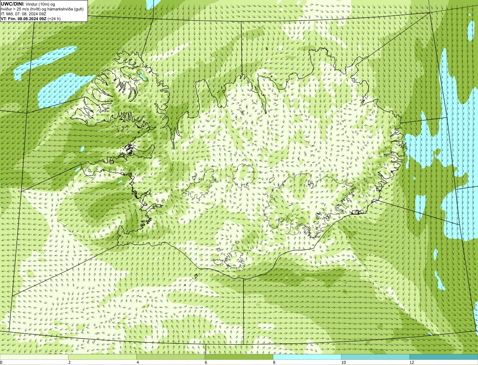Select the 10–12 m/s teal color bar segment
478x365 pixels.
click(375, 357)
